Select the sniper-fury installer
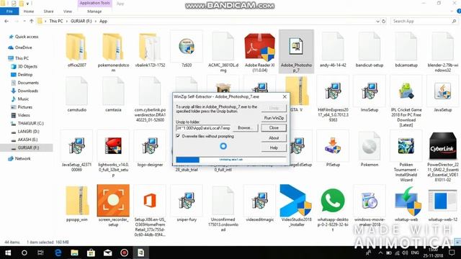The height and width of the screenshot is (259, 461). point(187,204)
